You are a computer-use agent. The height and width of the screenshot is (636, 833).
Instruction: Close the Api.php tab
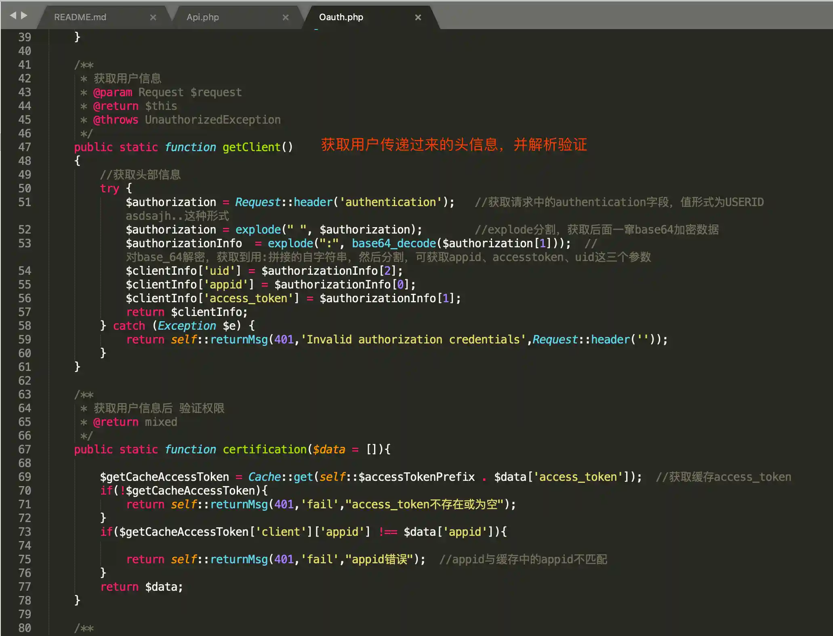[286, 17]
